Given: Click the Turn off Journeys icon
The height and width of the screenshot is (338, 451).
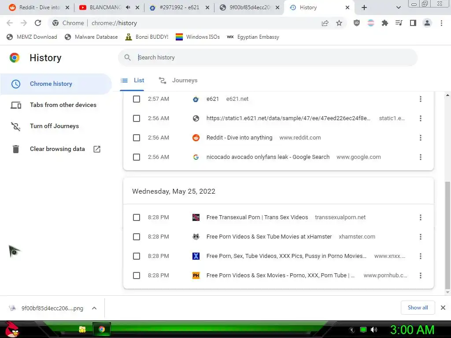Looking at the screenshot, I should pos(16,126).
